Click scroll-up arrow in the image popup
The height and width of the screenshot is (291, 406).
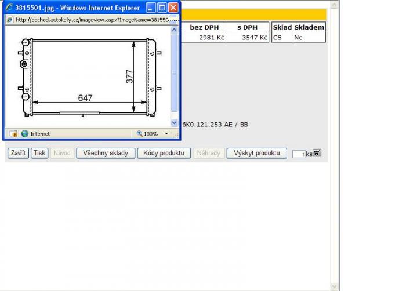175,30
